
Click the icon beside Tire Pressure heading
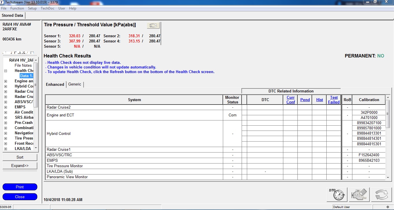pyautogui.click(x=153, y=26)
